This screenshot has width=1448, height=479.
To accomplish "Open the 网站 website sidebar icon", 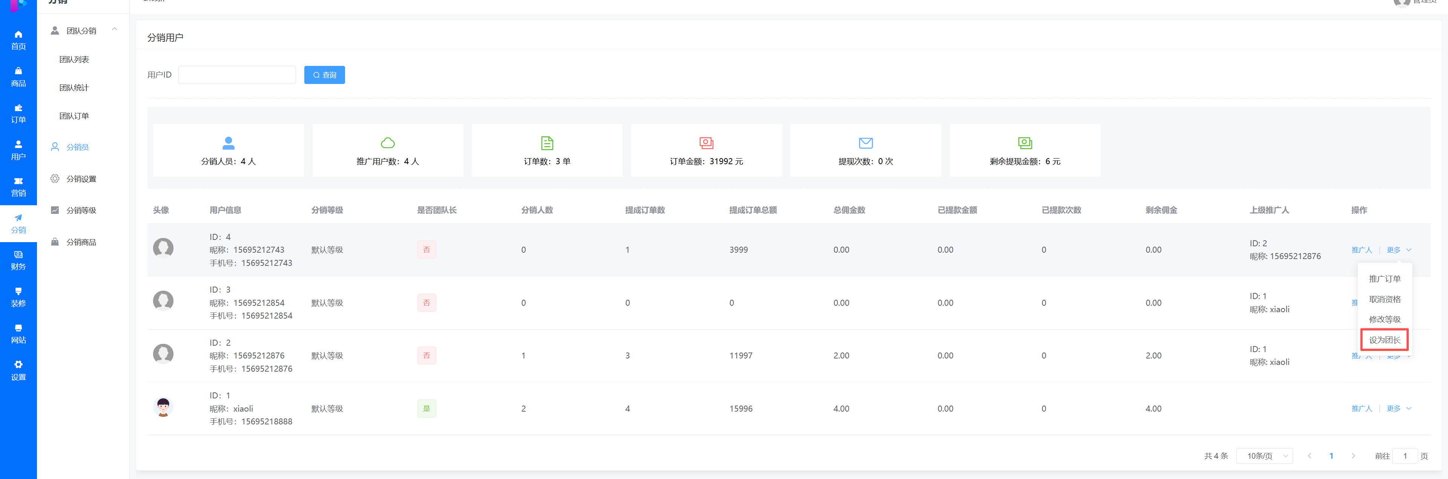I will pyautogui.click(x=18, y=333).
